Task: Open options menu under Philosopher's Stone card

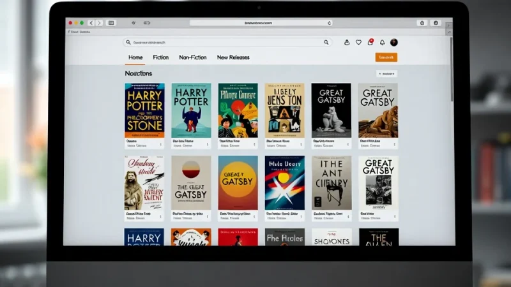Action: 161,145
